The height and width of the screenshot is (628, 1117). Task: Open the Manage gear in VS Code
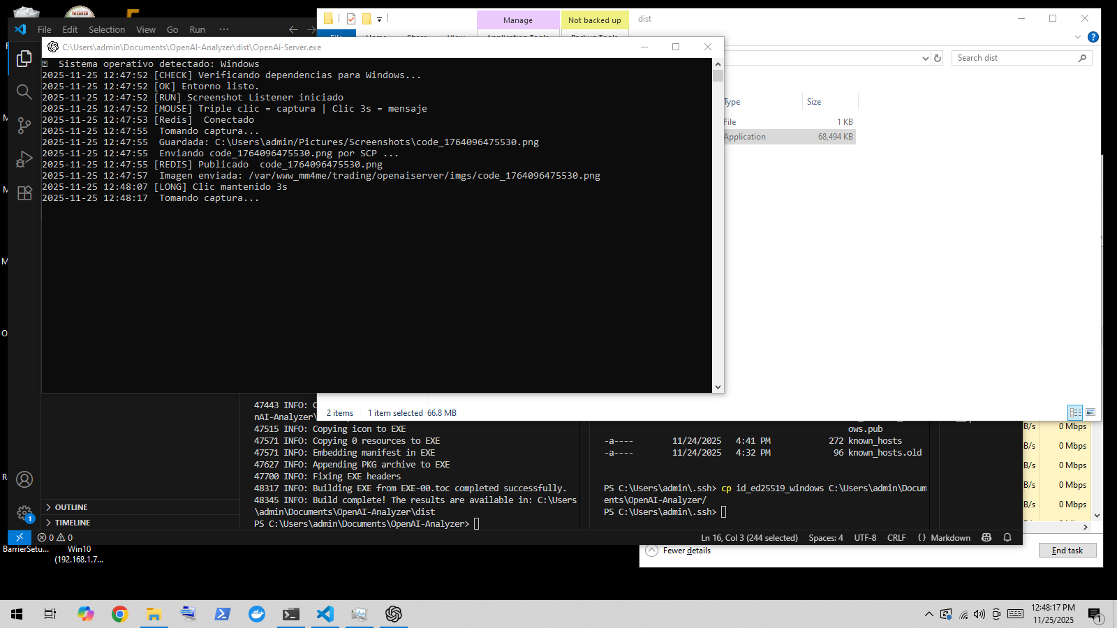point(24,514)
